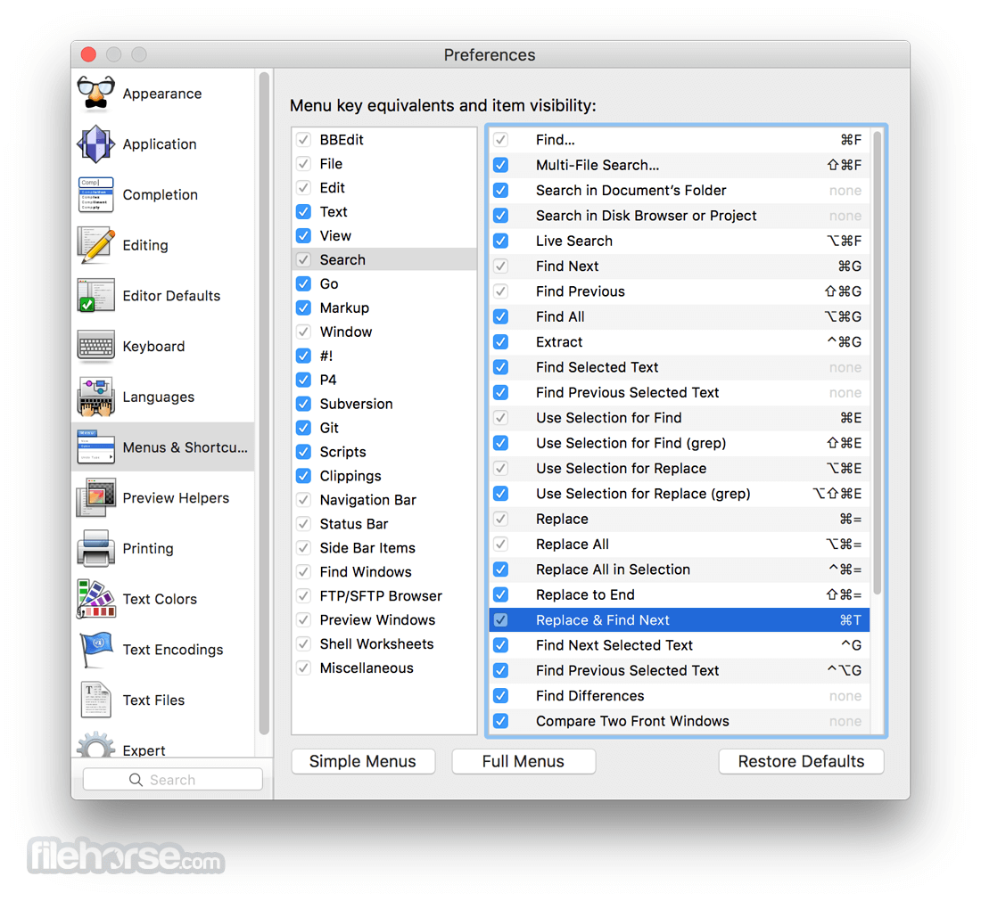981x901 pixels.
Task: Select the Text Encodings flag icon
Action: tap(95, 650)
